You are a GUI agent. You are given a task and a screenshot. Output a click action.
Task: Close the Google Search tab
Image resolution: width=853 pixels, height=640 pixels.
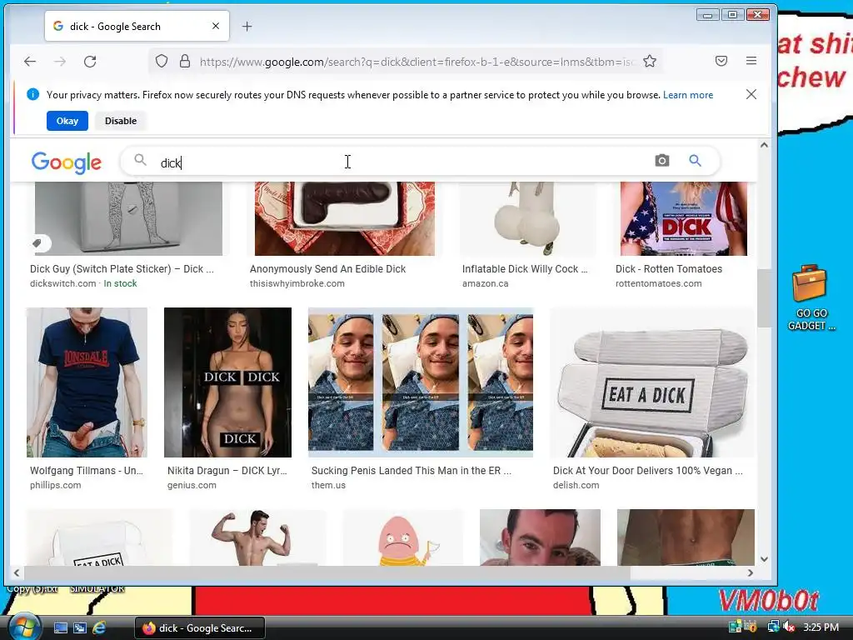pos(216,26)
